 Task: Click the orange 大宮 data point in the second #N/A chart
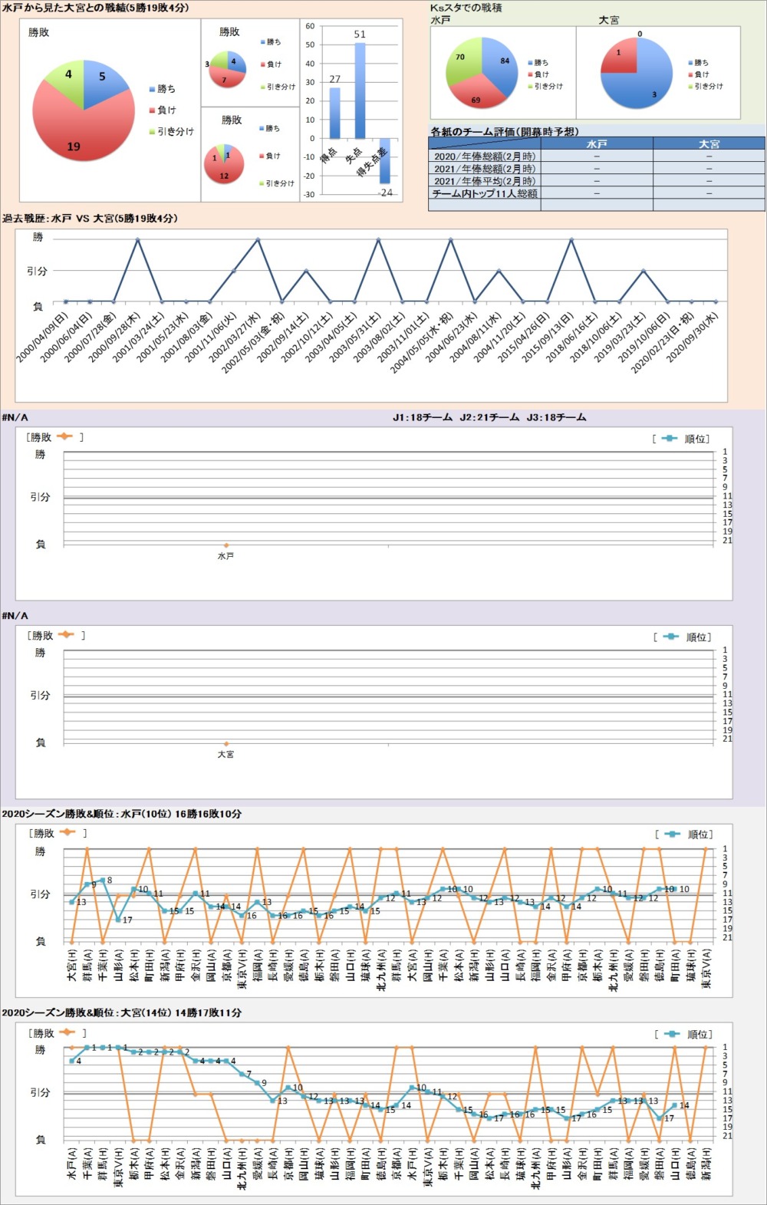point(225,743)
